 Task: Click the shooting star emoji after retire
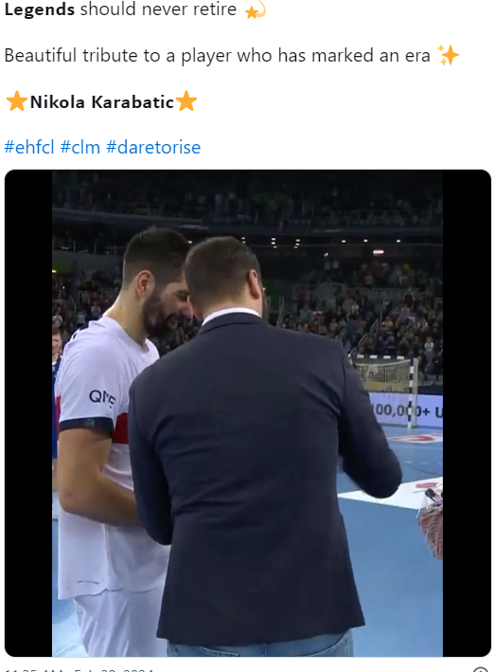coord(255,9)
